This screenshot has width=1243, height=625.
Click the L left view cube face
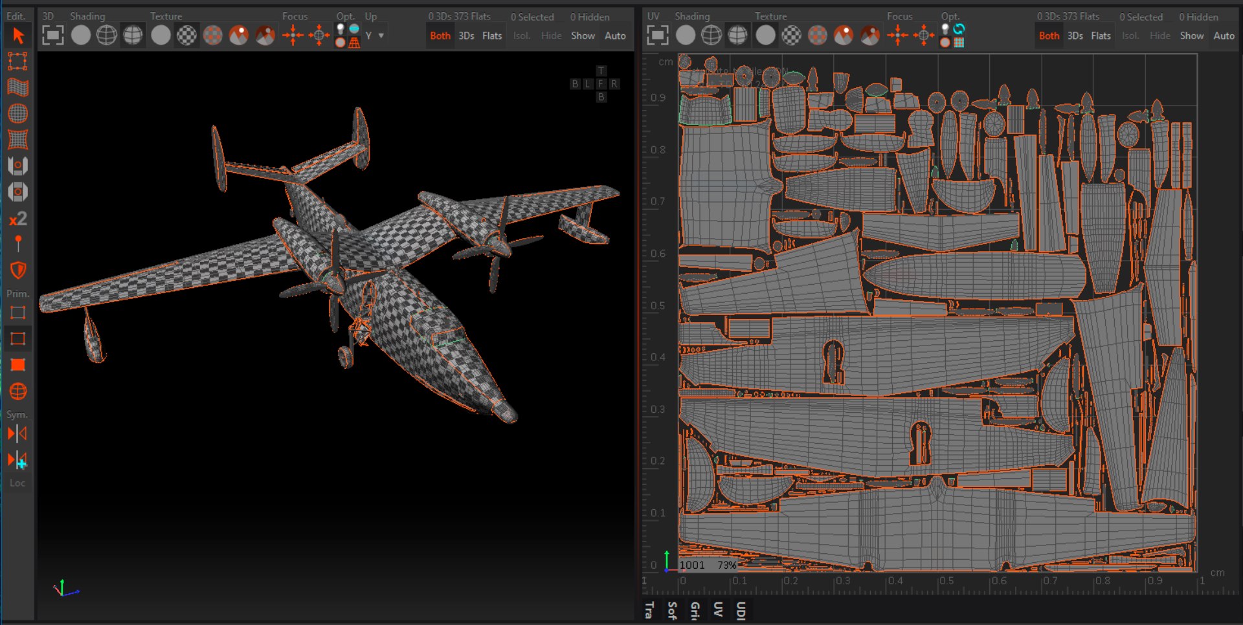[588, 83]
